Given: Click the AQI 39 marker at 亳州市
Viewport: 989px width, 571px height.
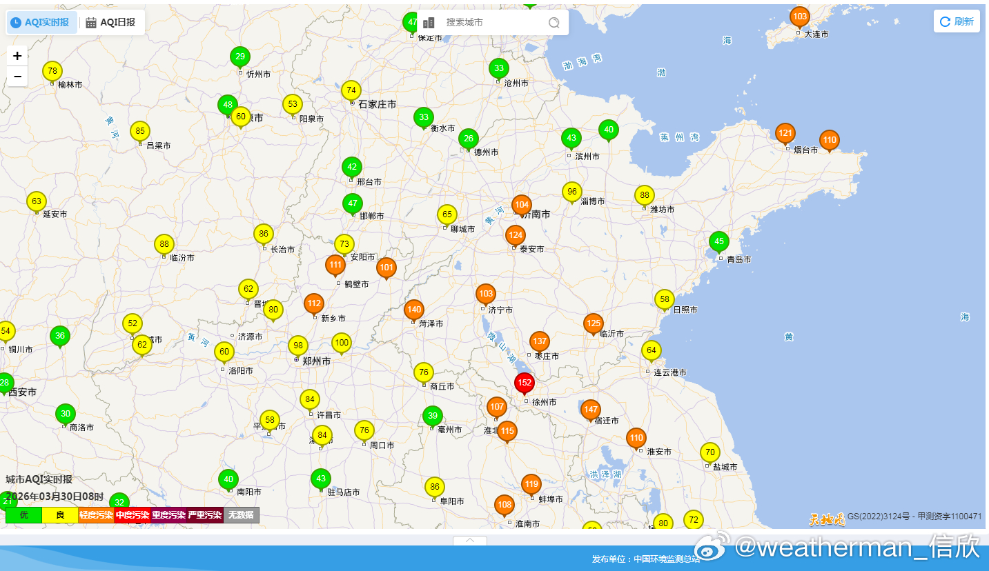Looking at the screenshot, I should 433,416.
